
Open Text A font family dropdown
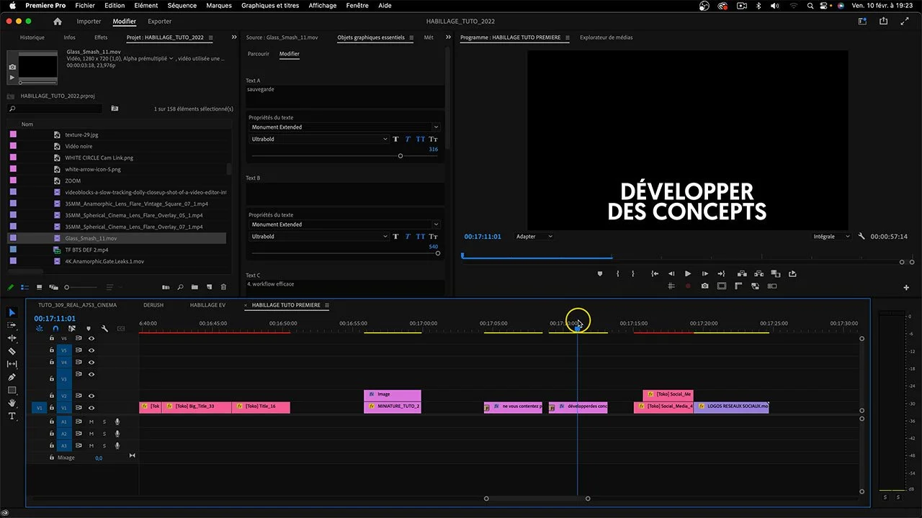pos(344,127)
